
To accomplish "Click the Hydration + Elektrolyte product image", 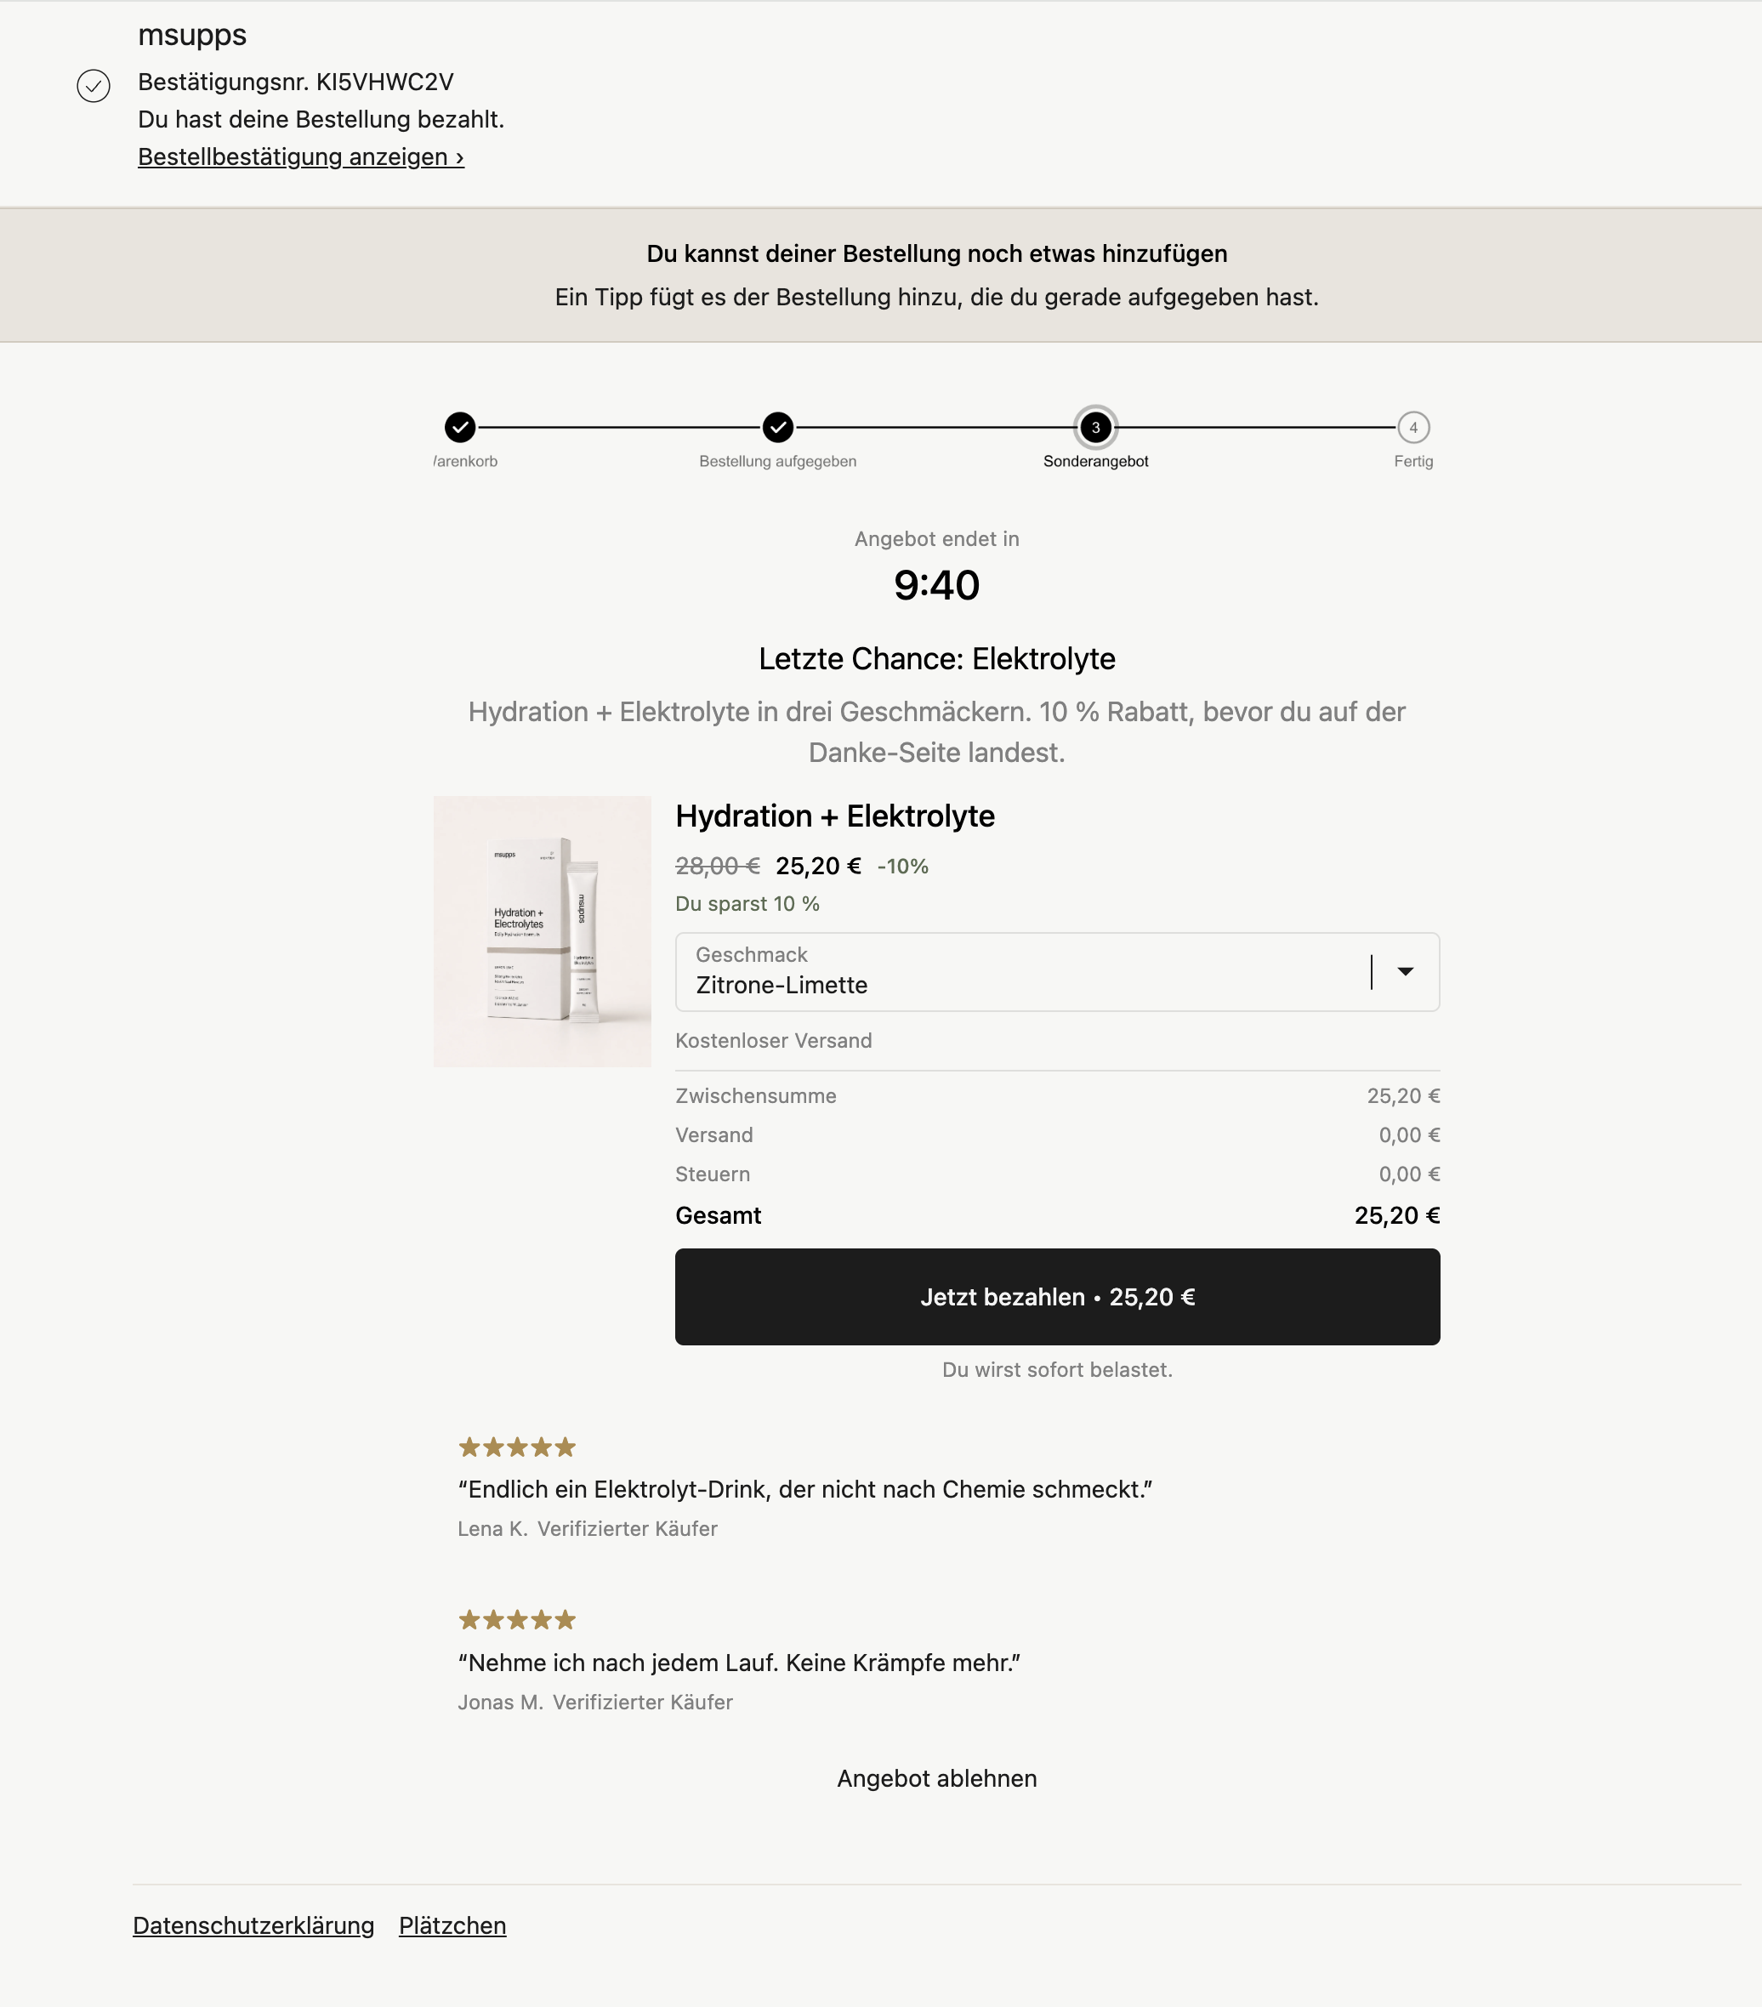I will tap(542, 932).
